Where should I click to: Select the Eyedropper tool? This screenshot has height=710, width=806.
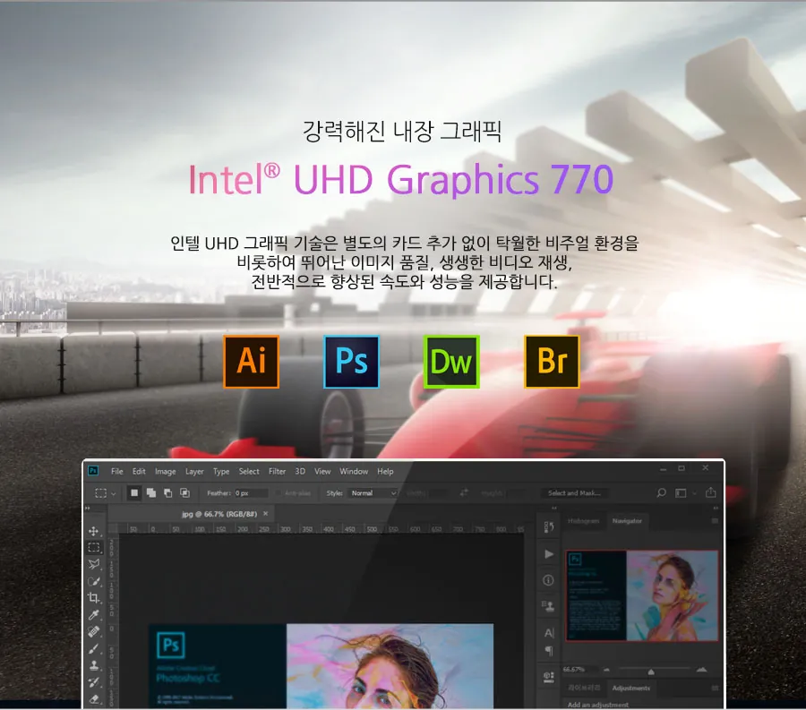pyautogui.click(x=94, y=615)
